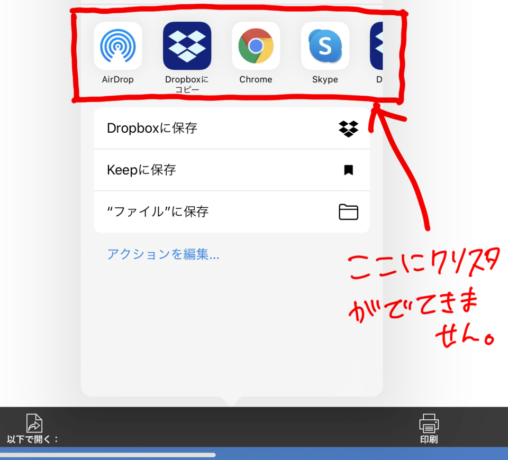508x460 pixels.
Task: Select the AirDrop sharing icon
Action: (117, 45)
